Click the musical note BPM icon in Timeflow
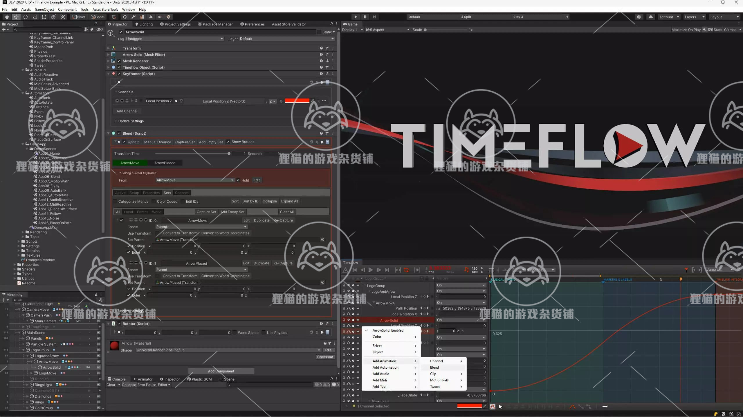 (466, 270)
